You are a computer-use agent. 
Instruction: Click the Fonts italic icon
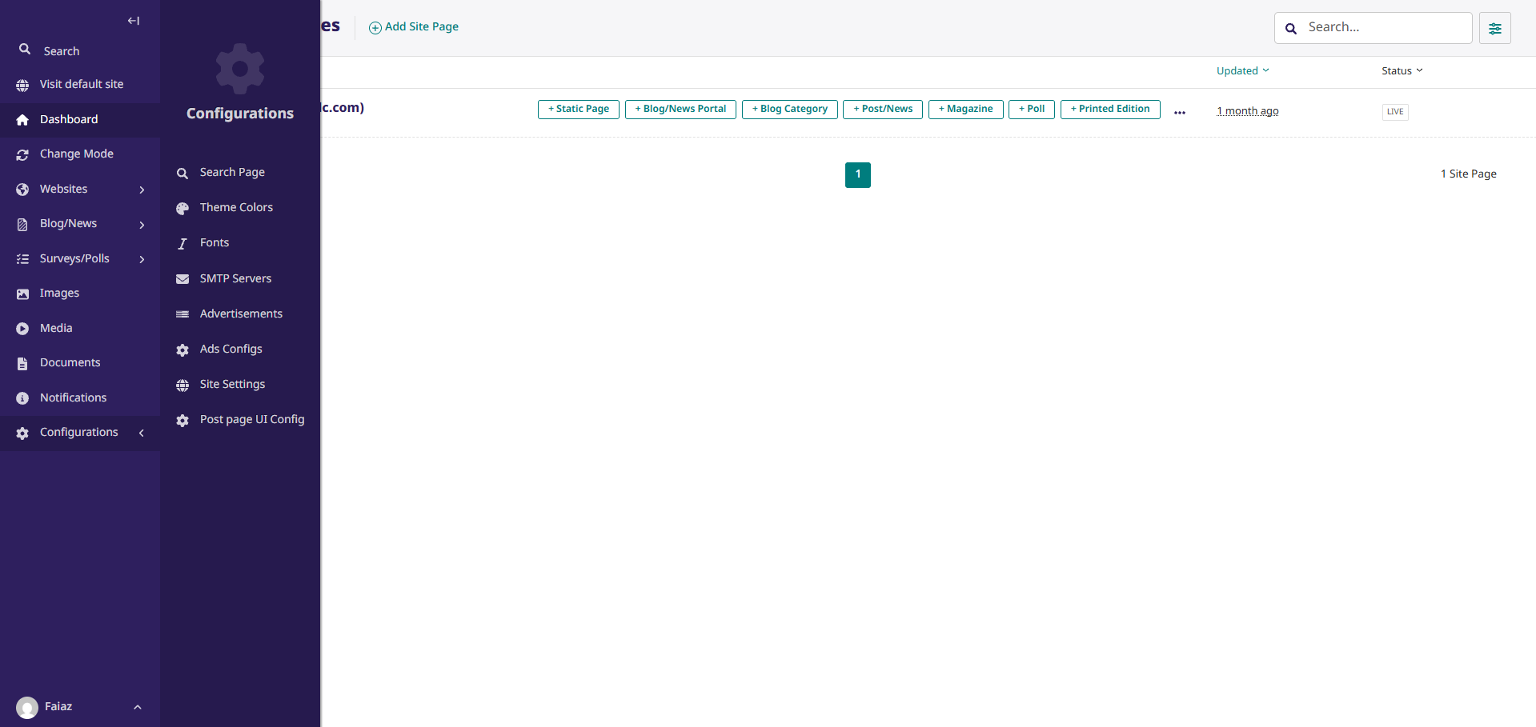click(x=182, y=243)
